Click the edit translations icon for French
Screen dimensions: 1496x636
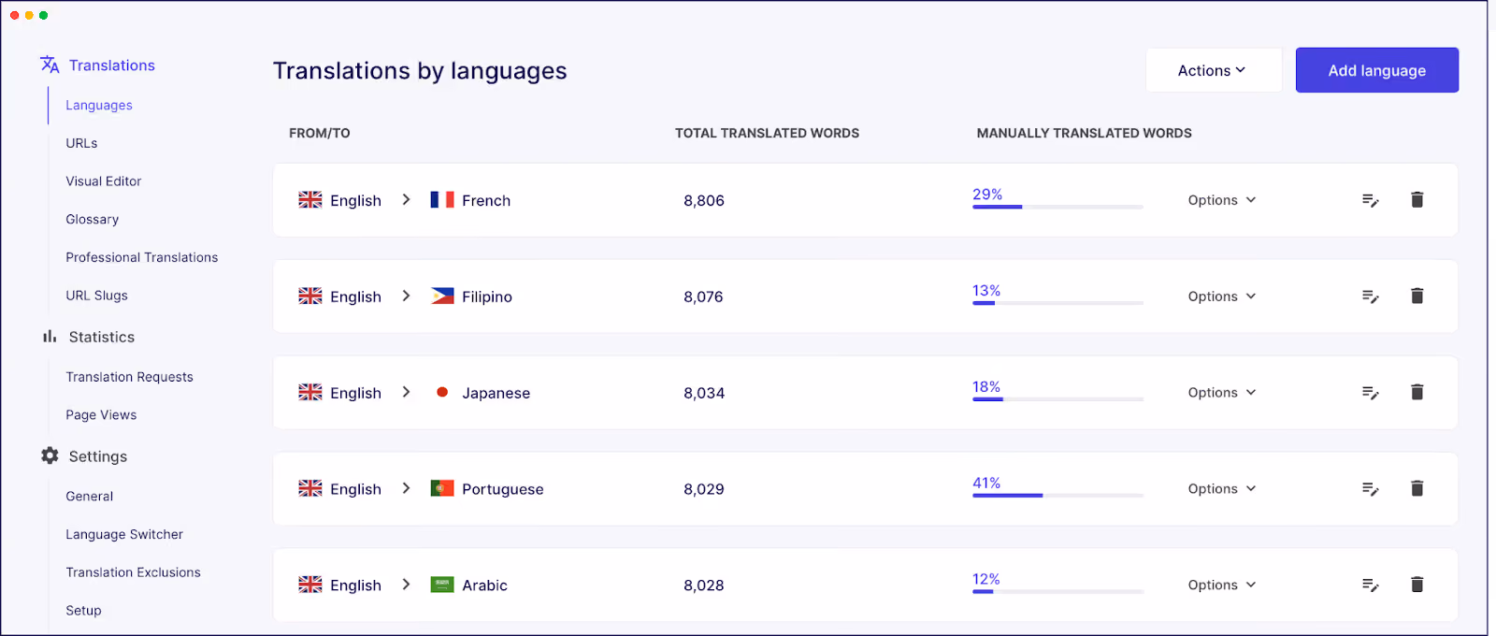[x=1371, y=200]
